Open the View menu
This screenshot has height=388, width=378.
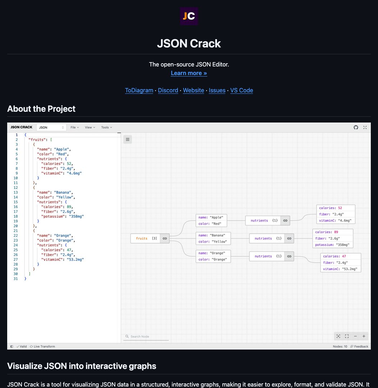click(x=90, y=128)
